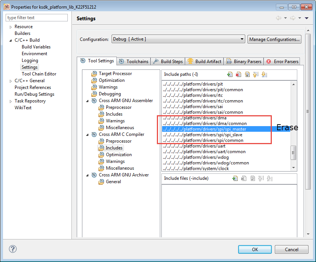
Task: Collapse the C/C++ Build tree node
Action: coord(11,41)
